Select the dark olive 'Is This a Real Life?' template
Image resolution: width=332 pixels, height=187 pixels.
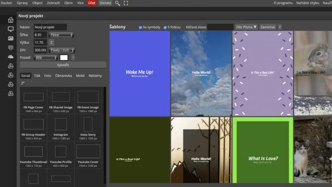click(x=140, y=150)
